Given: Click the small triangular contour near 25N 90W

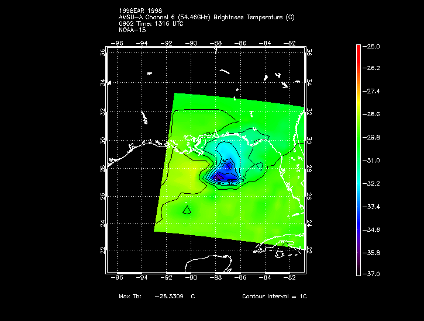Looking at the screenshot, I should [x=187, y=211].
